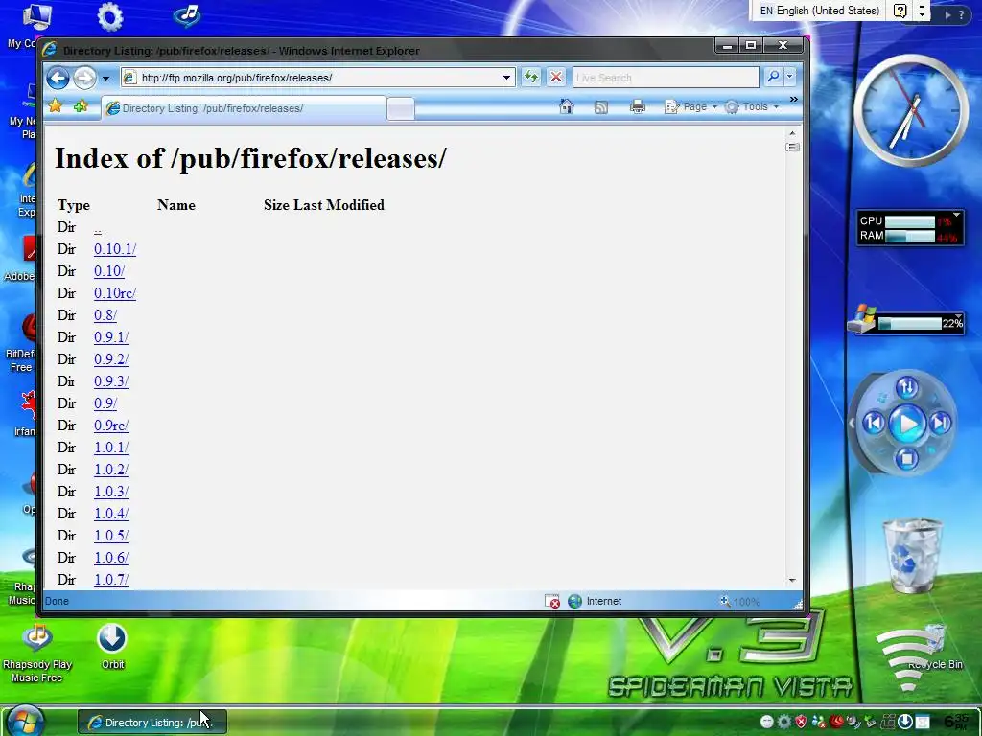Click Stop on the media player widget

pyautogui.click(x=906, y=459)
